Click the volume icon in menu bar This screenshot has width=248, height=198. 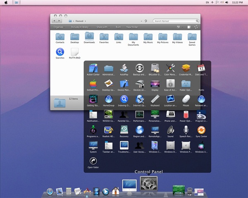point(227,2)
